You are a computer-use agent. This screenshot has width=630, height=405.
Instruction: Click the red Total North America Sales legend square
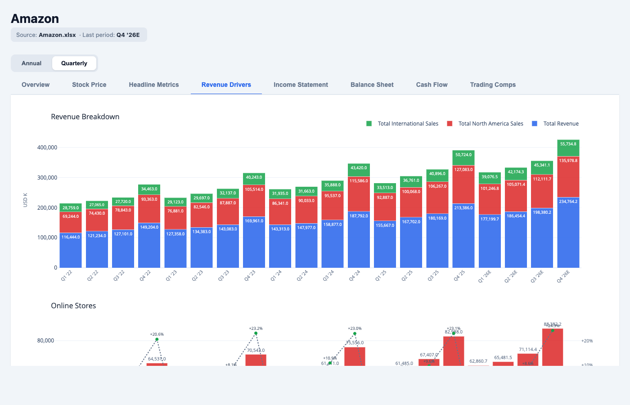[x=449, y=123]
